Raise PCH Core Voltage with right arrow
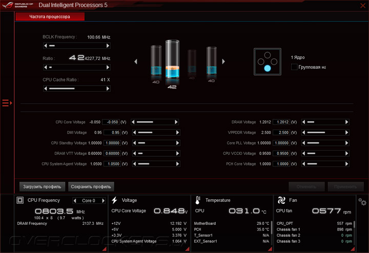 click(x=346, y=164)
